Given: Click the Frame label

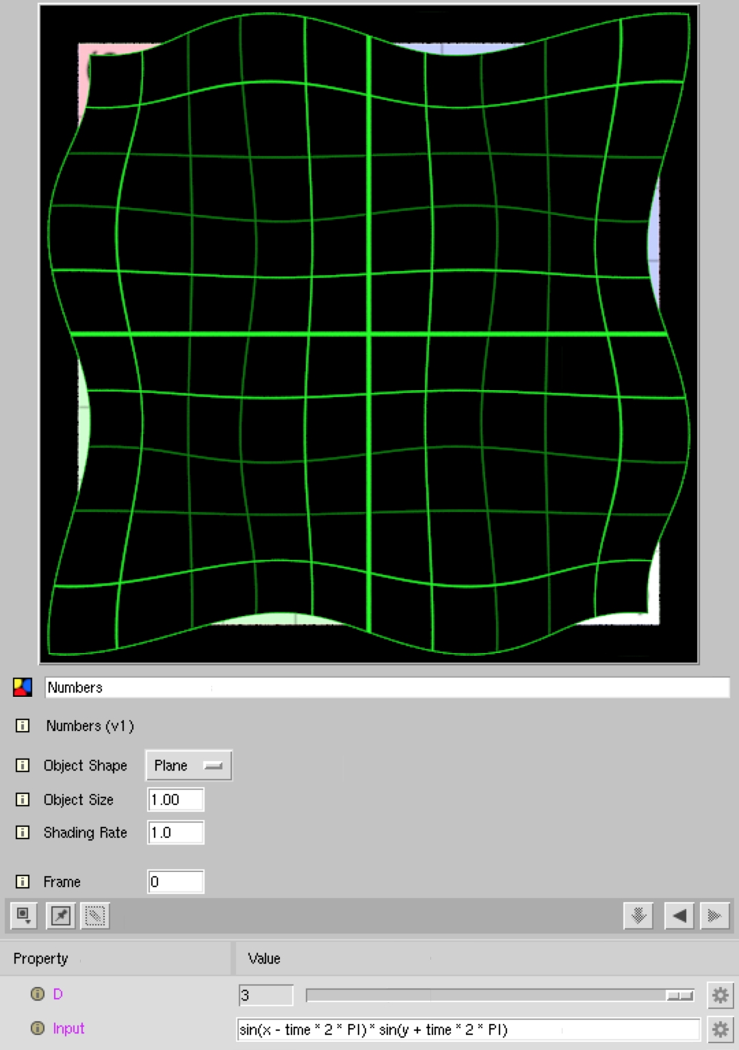Looking at the screenshot, I should click(x=62, y=882).
